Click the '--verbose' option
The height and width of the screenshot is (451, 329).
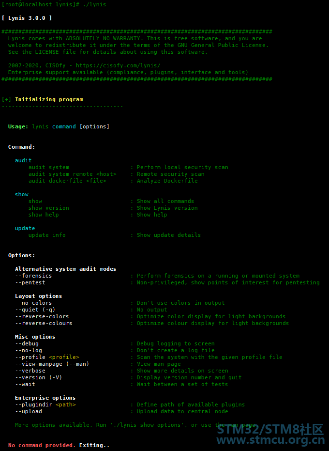(30, 371)
